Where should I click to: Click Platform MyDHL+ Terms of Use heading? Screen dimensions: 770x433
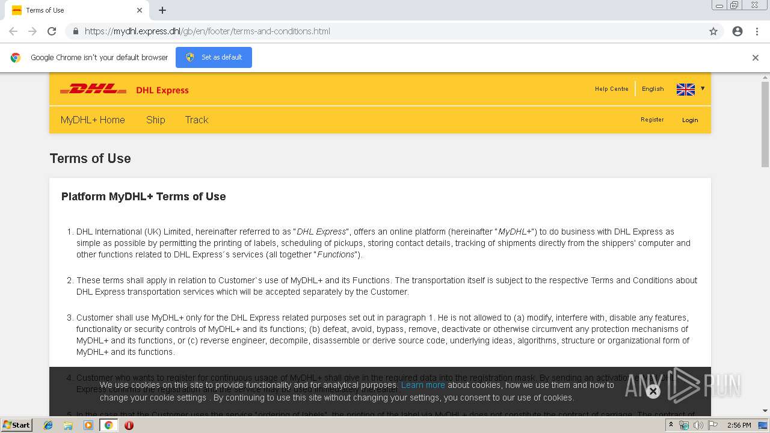(144, 197)
